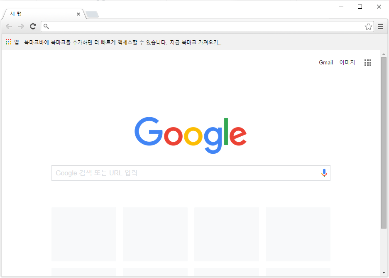This screenshot has width=389, height=278.
Task: Open the 앱 apps shortcut in the bookmarks bar
Action: point(12,42)
